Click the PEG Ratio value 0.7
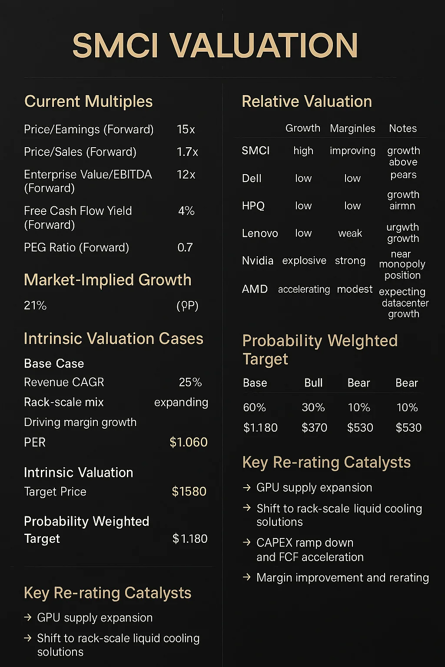 coord(185,248)
